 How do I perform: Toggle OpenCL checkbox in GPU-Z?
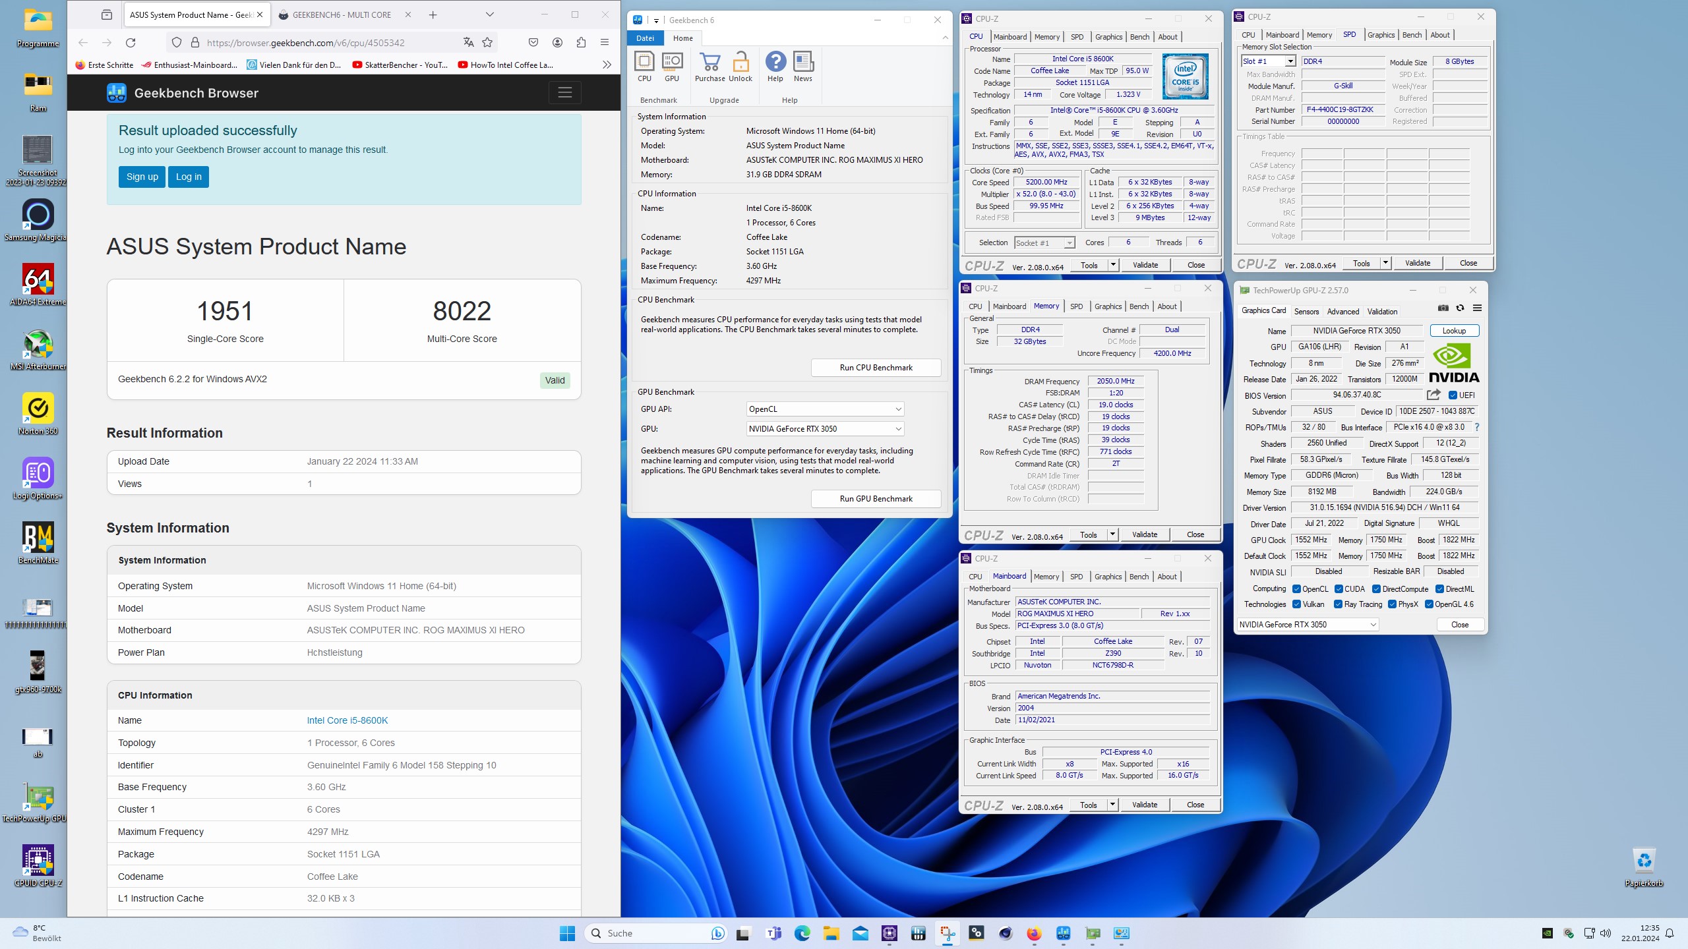pyautogui.click(x=1296, y=589)
